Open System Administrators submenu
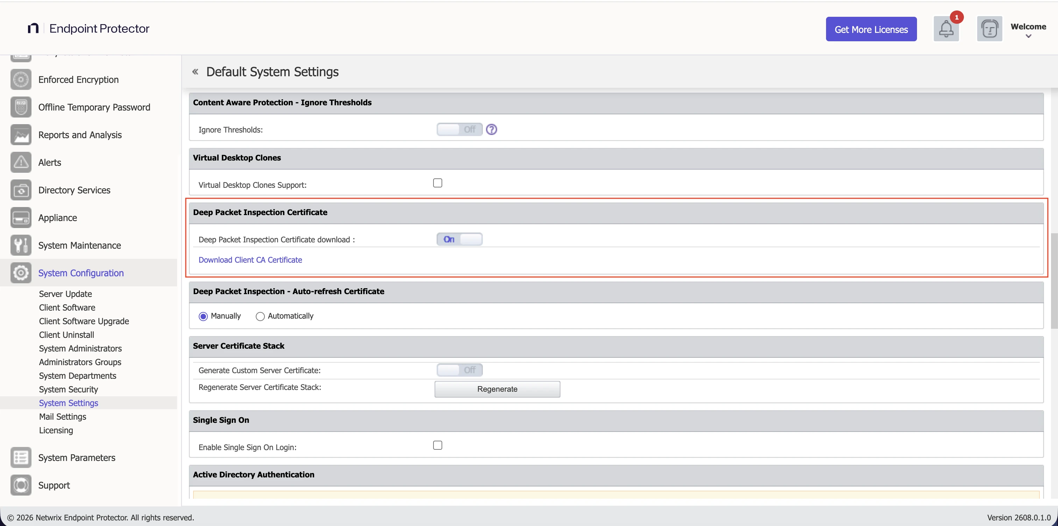 (x=80, y=348)
